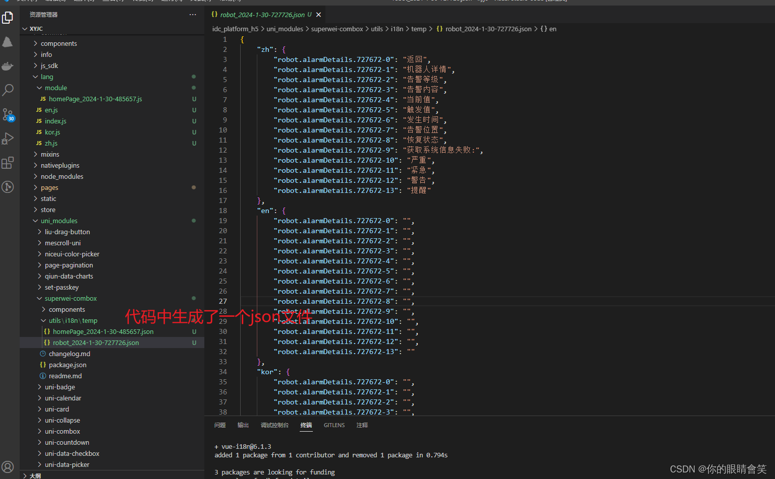Click the JS icon beside index.js
This screenshot has height=479, width=775.
coord(39,121)
